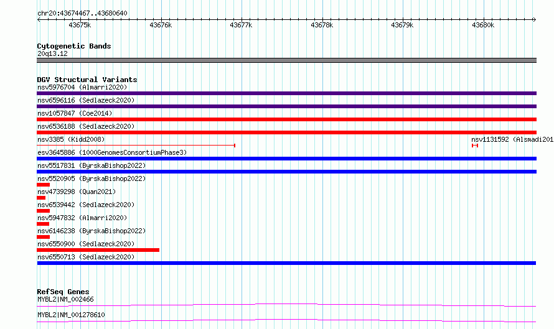Click the MYBL2|NM_002466 transcript label
Viewport: 554px width, 329px height.
pyautogui.click(x=65, y=299)
